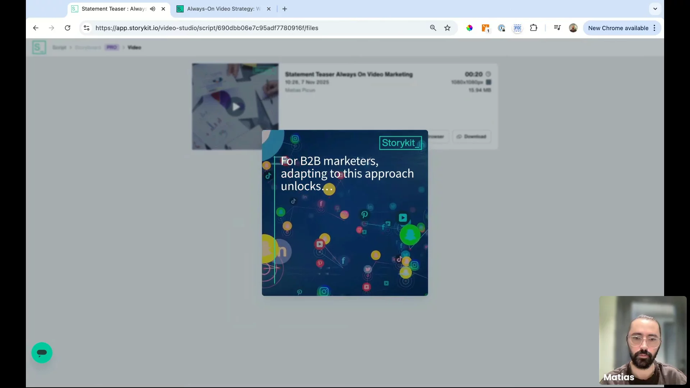Image resolution: width=690 pixels, height=388 pixels.
Task: View site information for storykit.io
Action: [x=86, y=28]
